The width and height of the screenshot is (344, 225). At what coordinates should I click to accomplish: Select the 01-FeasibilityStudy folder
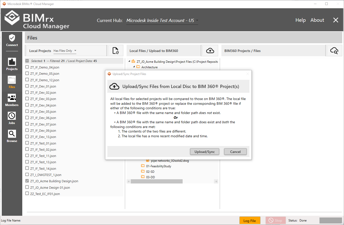[158, 166]
